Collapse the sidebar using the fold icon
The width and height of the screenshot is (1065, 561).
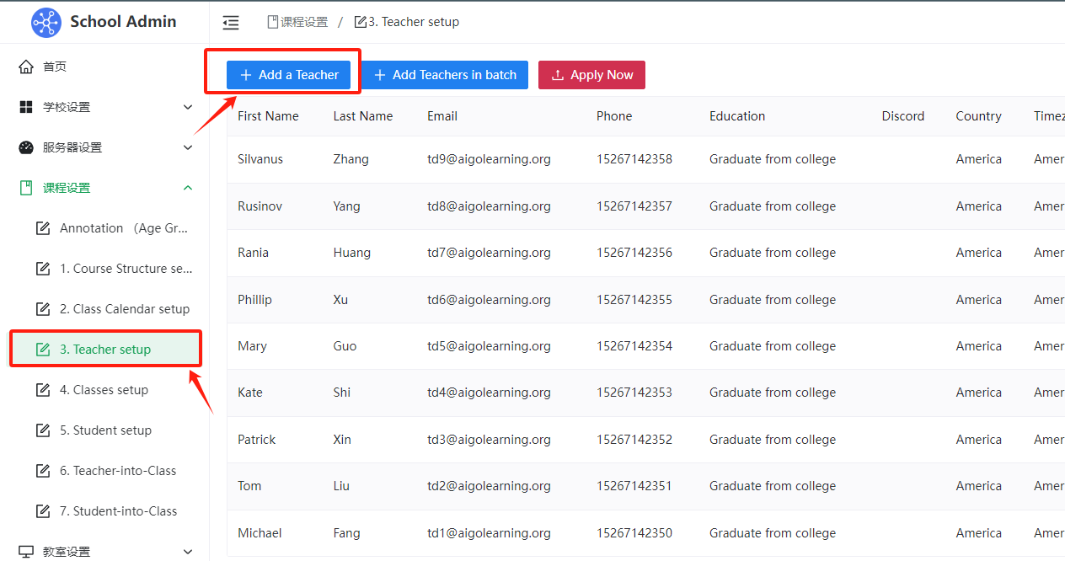click(x=231, y=23)
